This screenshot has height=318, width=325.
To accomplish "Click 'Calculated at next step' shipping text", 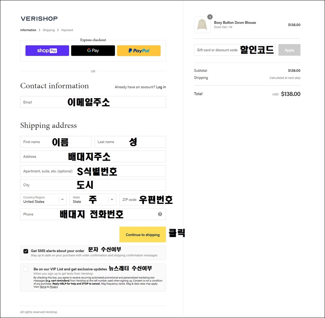I will [285, 78].
